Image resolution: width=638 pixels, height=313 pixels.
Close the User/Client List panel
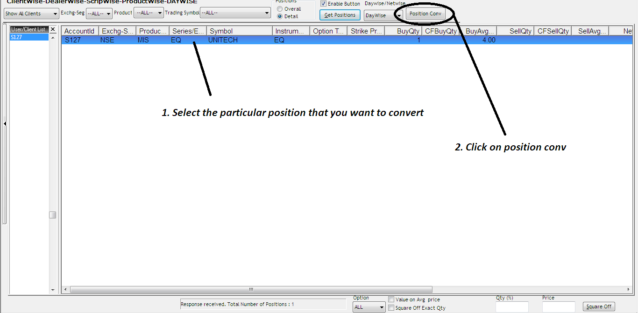pos(53,29)
